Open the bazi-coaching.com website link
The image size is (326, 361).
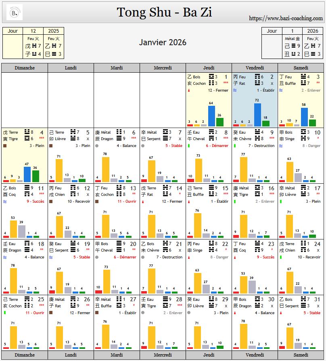tap(286, 18)
